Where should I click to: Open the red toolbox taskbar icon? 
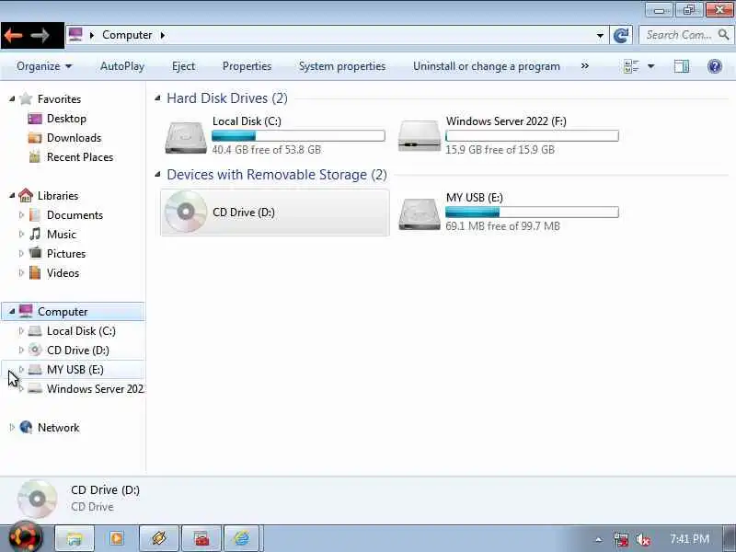[x=201, y=538]
